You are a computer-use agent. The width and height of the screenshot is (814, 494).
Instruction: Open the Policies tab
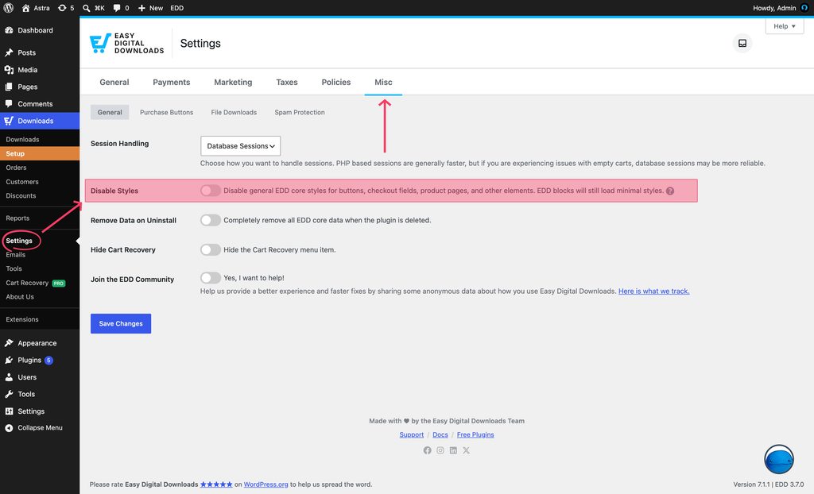336,82
